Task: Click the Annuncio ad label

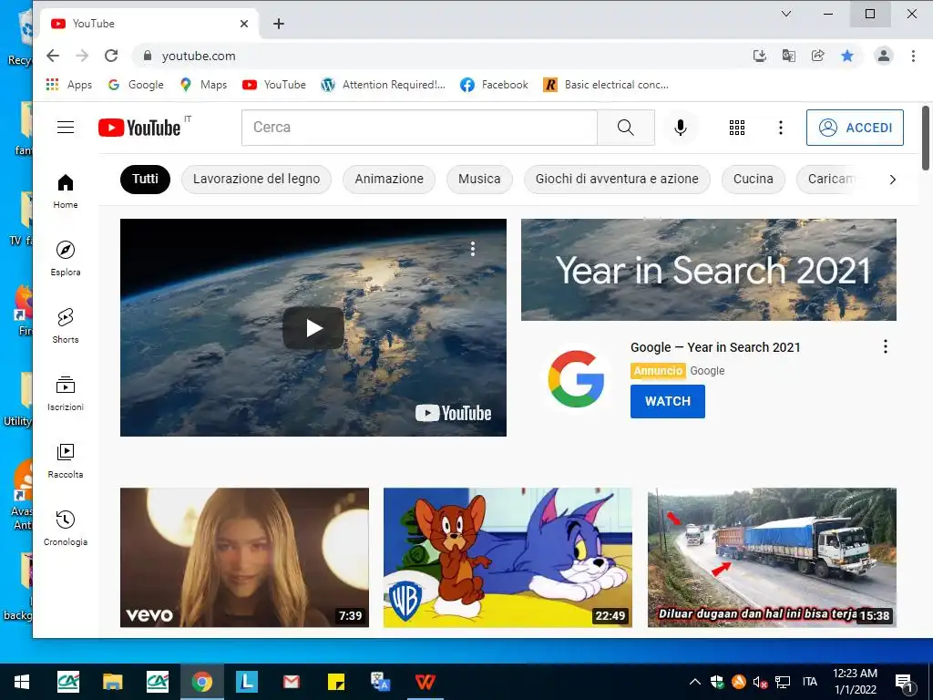Action: 658,371
